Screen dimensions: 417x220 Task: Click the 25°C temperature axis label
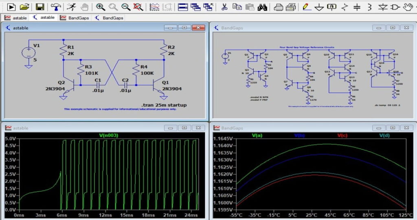pos(311,215)
